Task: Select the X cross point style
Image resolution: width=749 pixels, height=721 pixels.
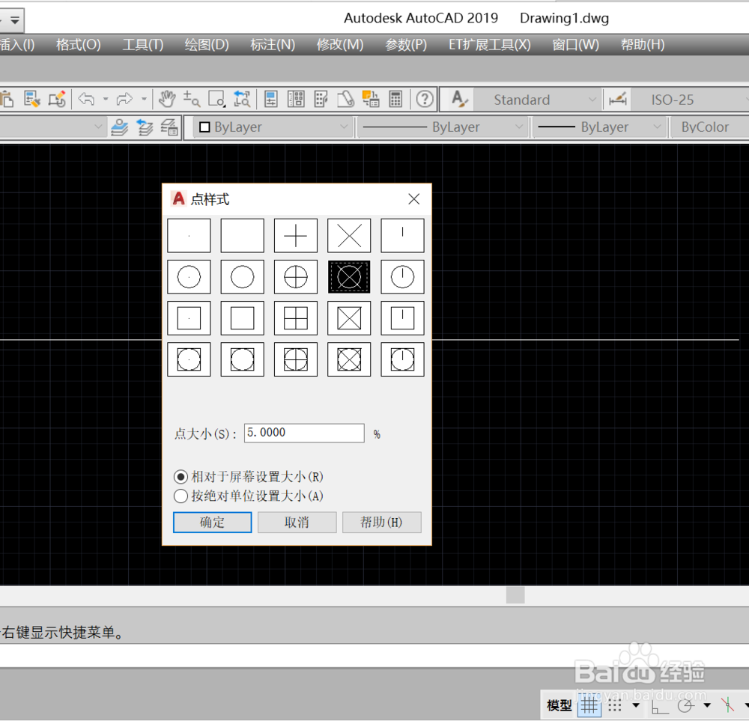Action: click(x=349, y=236)
